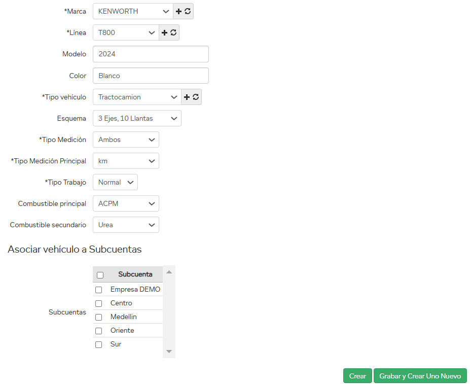Refresh the Tipo vehículo options

[196, 97]
